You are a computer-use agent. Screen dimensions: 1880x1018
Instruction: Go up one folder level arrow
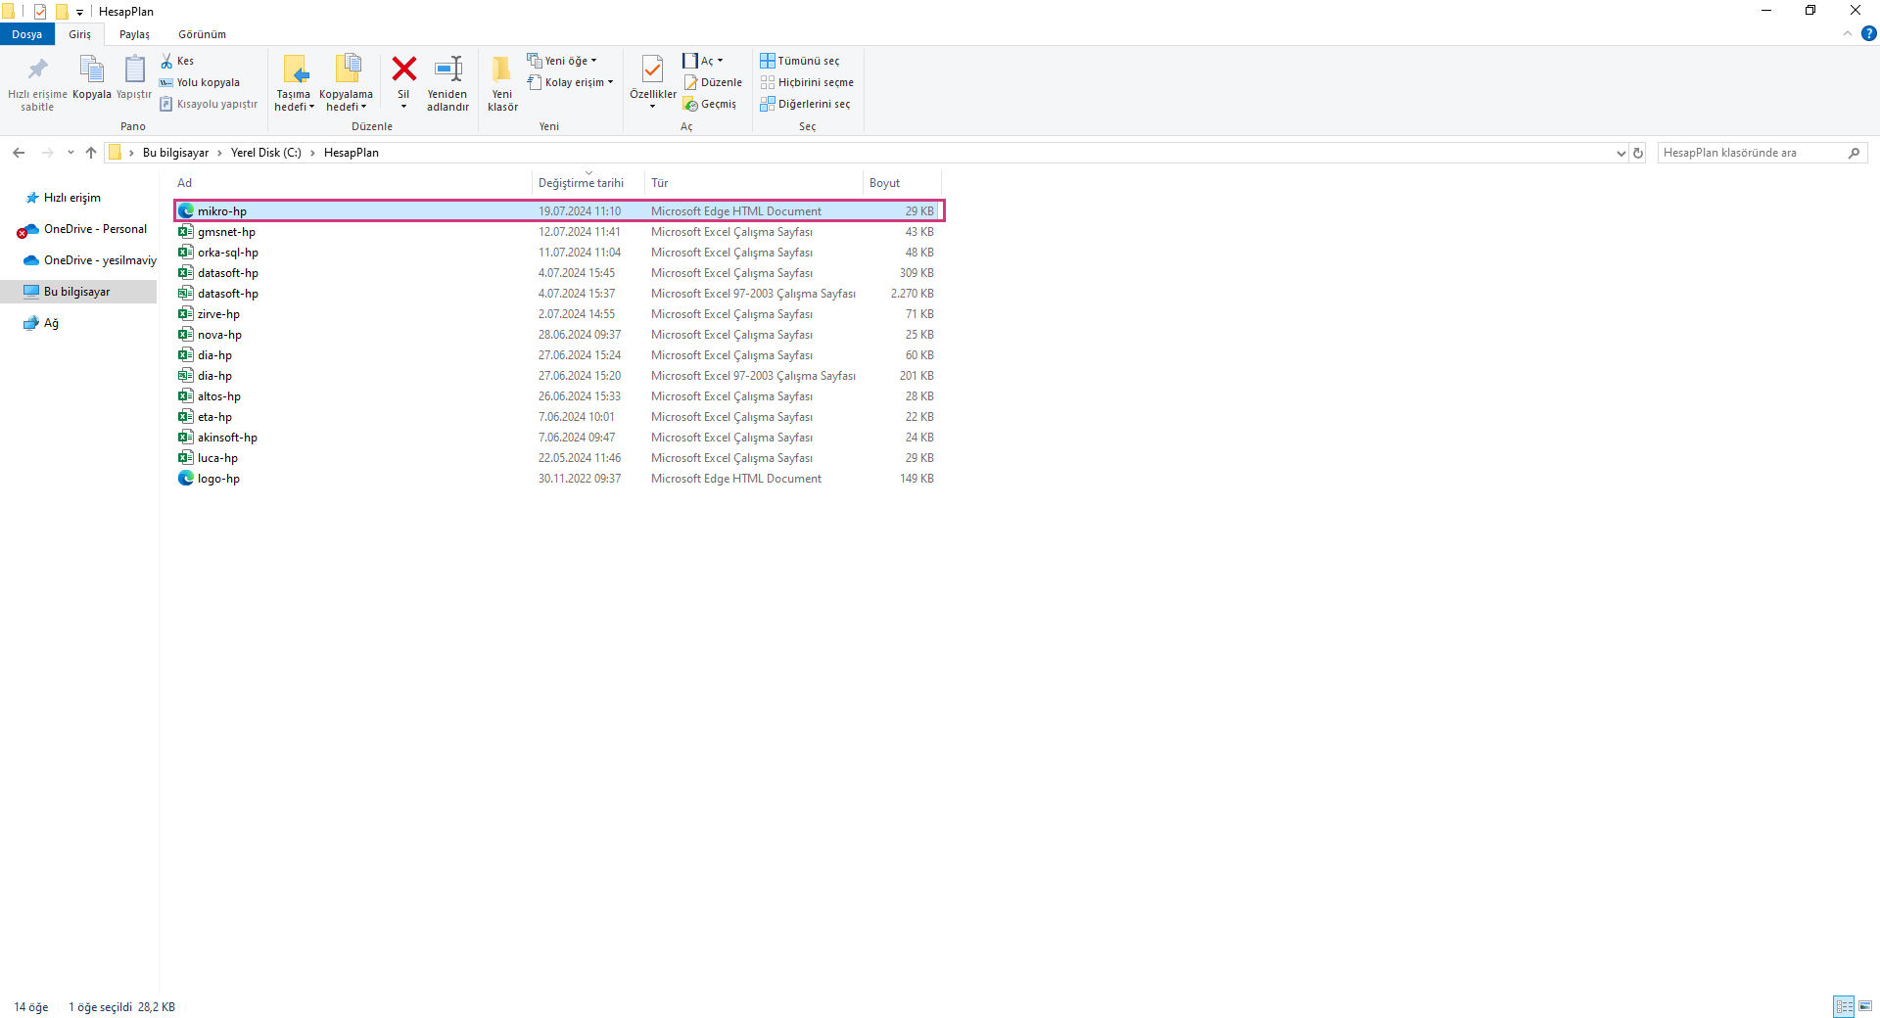(x=91, y=153)
